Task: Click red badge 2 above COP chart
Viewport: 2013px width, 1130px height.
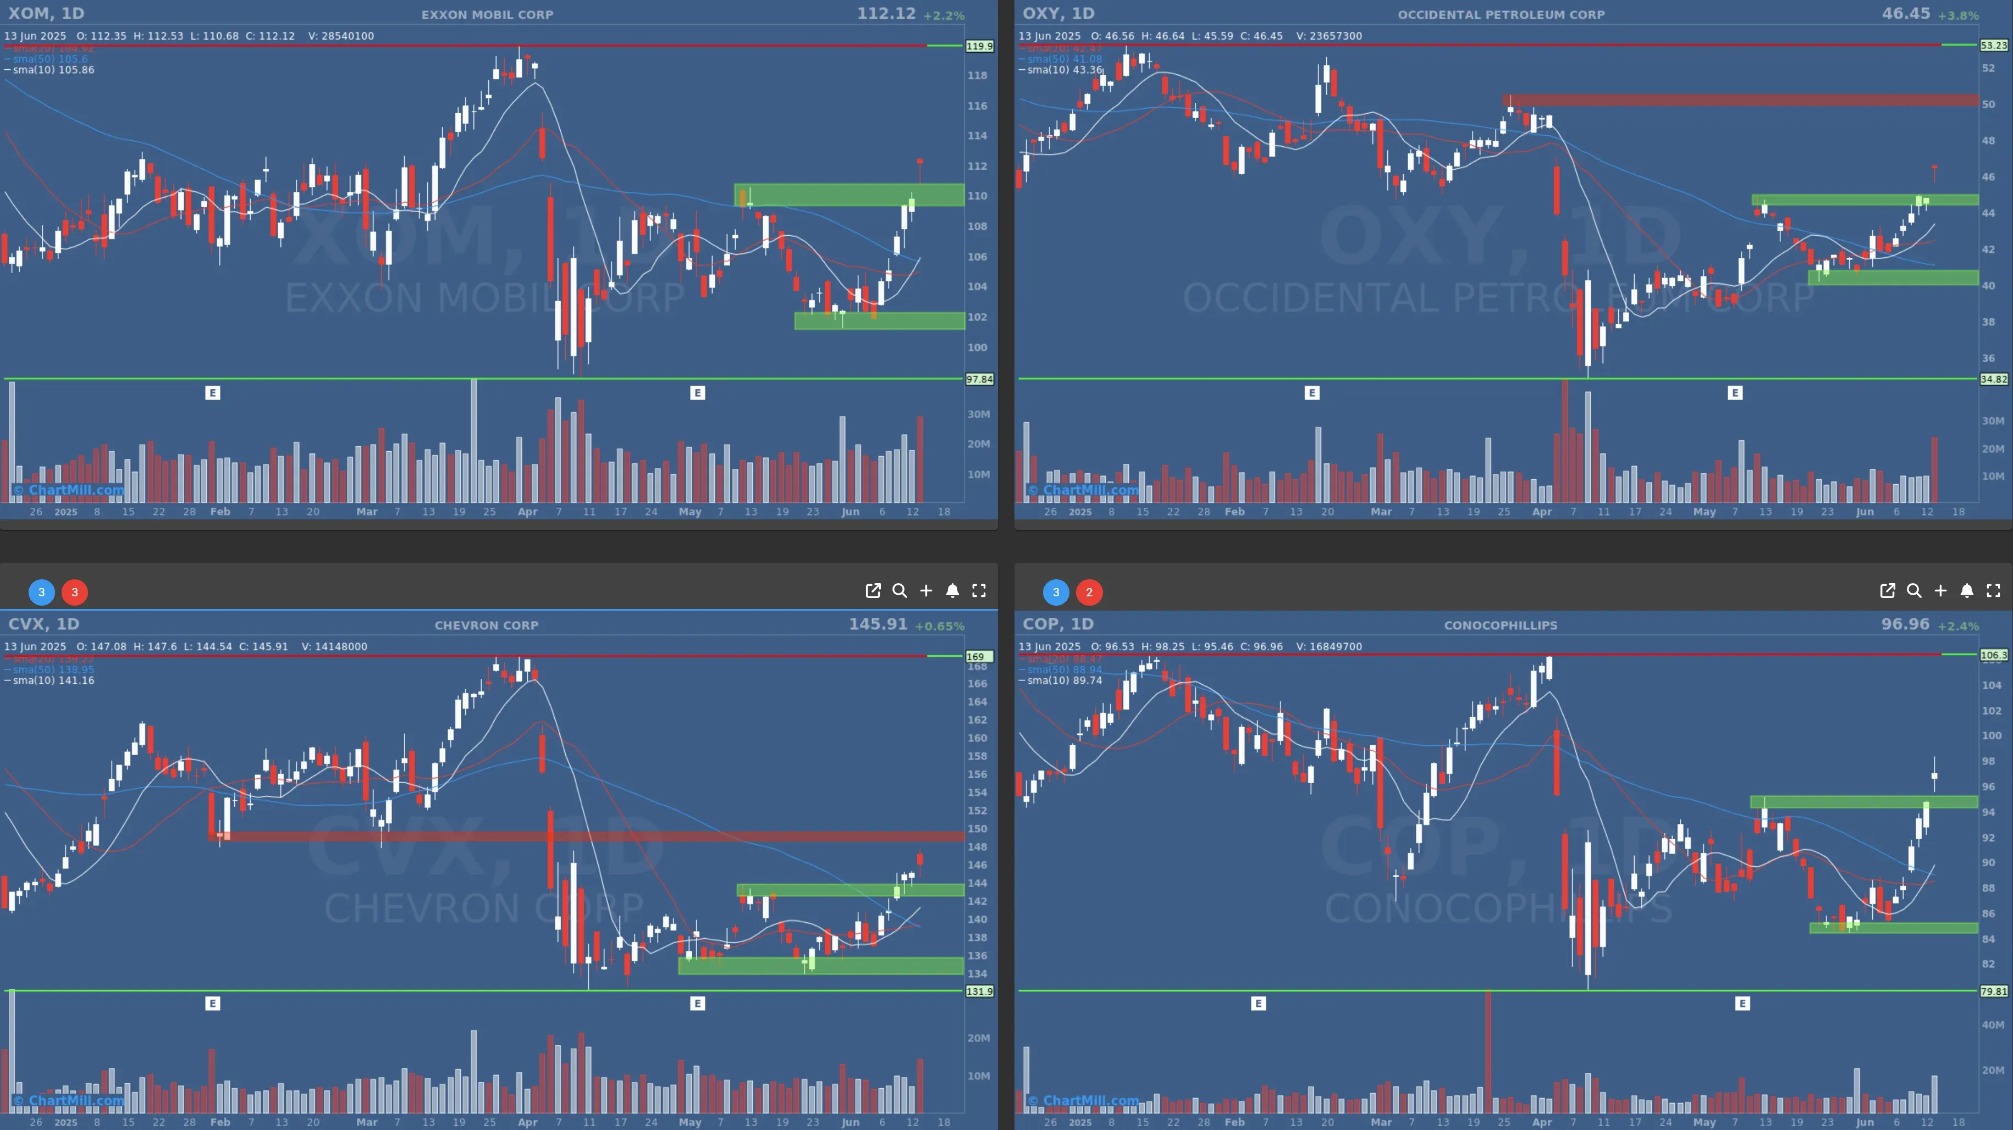Action: pyautogui.click(x=1089, y=592)
